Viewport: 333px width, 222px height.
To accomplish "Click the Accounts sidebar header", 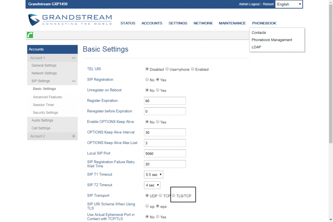I will (52, 49).
